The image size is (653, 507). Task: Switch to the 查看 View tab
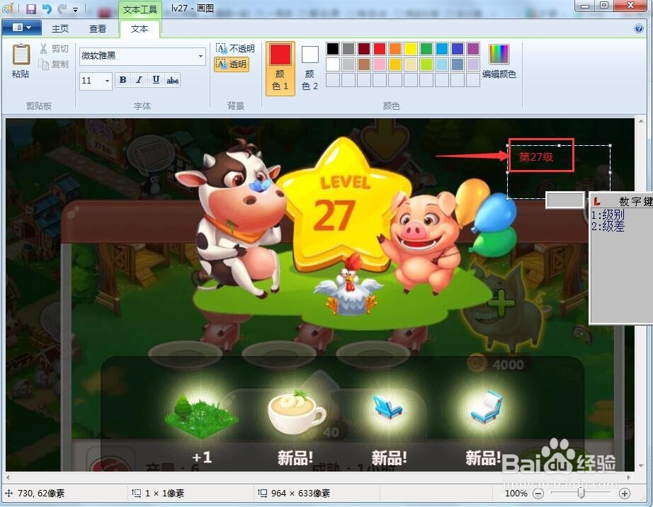tap(98, 29)
